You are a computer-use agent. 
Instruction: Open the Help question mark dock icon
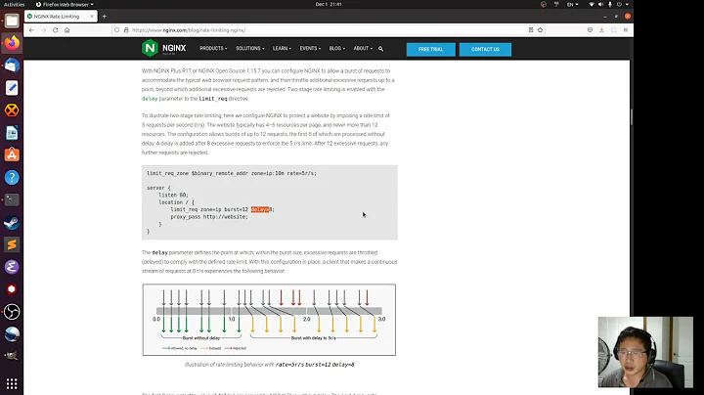pos(12,178)
